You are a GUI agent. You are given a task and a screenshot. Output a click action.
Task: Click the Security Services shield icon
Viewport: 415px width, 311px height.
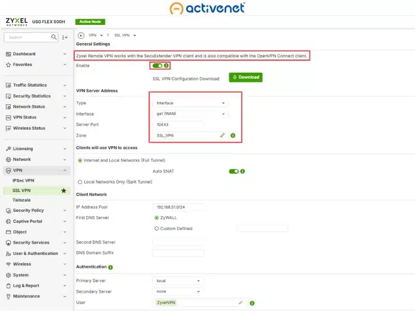[x=8, y=243]
